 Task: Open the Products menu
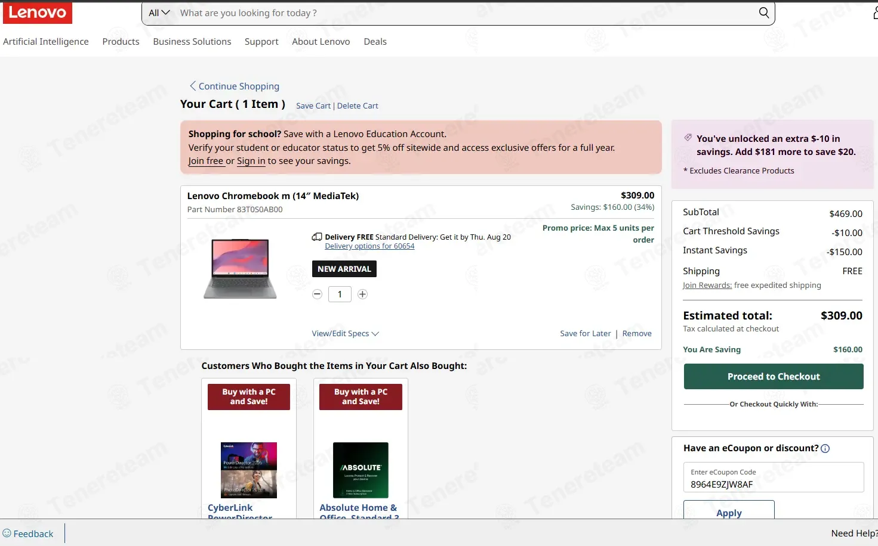121,41
